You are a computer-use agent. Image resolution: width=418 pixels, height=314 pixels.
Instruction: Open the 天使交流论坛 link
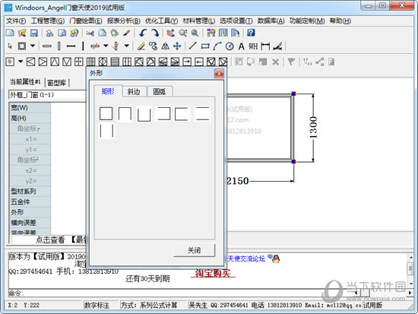[x=246, y=258]
